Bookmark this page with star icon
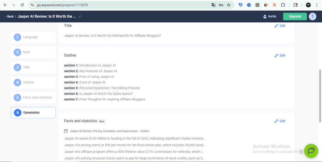This screenshot has width=322, height=162. pos(229,5)
